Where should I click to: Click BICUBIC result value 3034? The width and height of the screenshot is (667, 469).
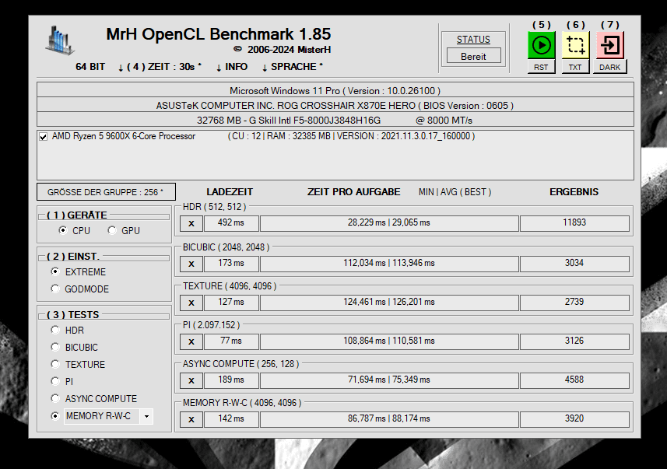[574, 264]
